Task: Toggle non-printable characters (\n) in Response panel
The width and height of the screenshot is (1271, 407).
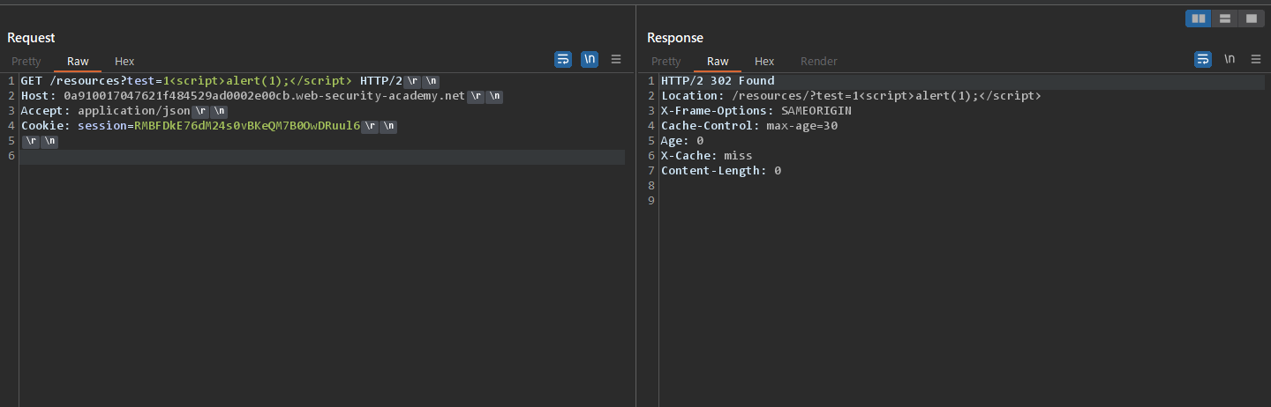Action: point(1230,60)
